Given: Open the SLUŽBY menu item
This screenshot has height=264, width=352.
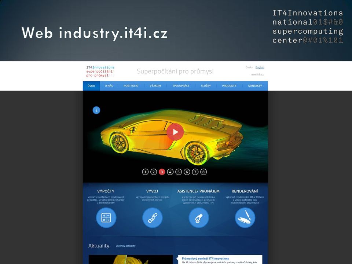Looking at the screenshot, I should pos(206,86).
